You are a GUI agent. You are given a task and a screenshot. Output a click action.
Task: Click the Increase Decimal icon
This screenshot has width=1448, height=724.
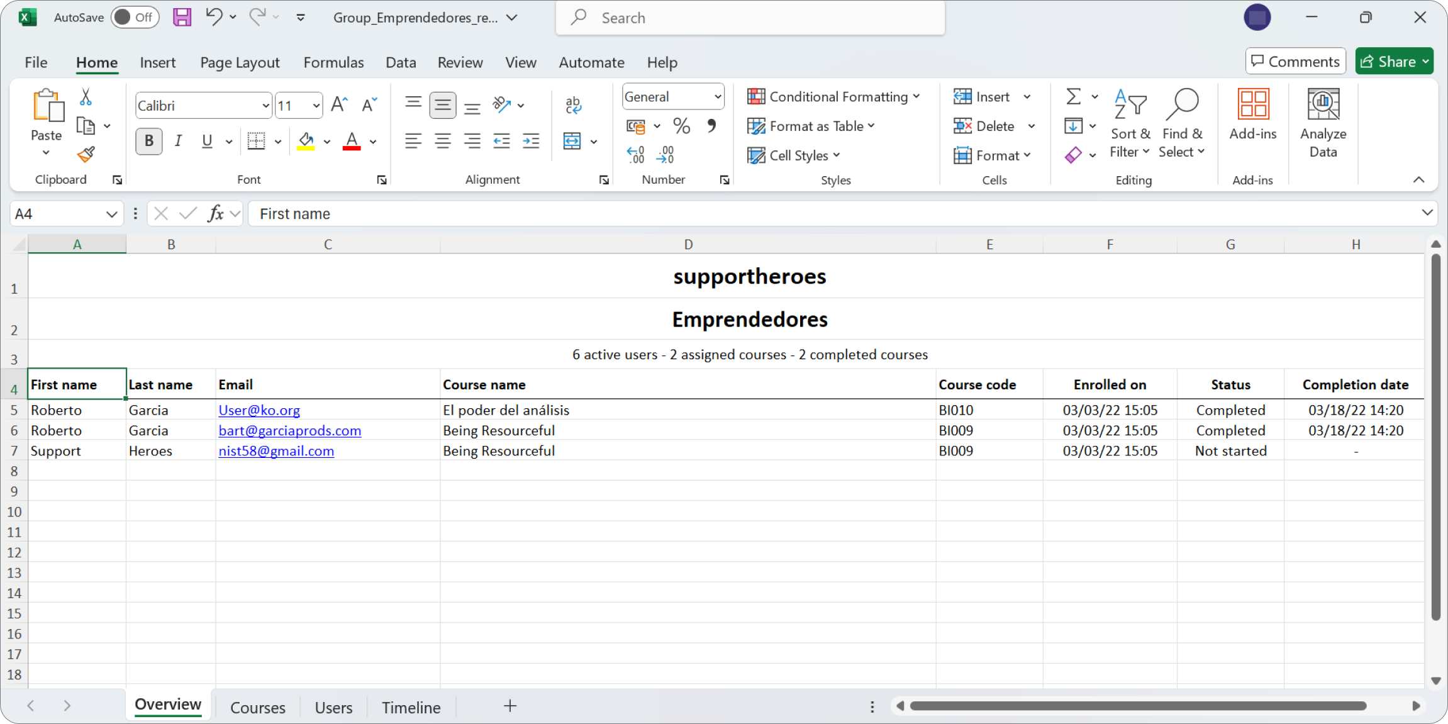coord(635,154)
